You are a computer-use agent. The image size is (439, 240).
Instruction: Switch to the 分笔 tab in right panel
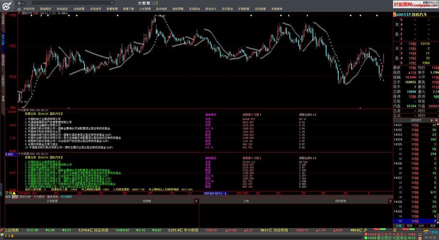(398, 226)
